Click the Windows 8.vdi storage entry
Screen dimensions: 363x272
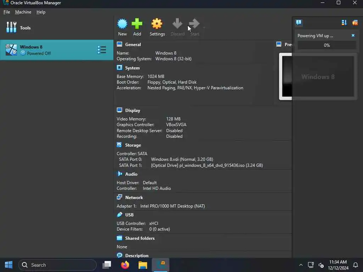(x=182, y=159)
